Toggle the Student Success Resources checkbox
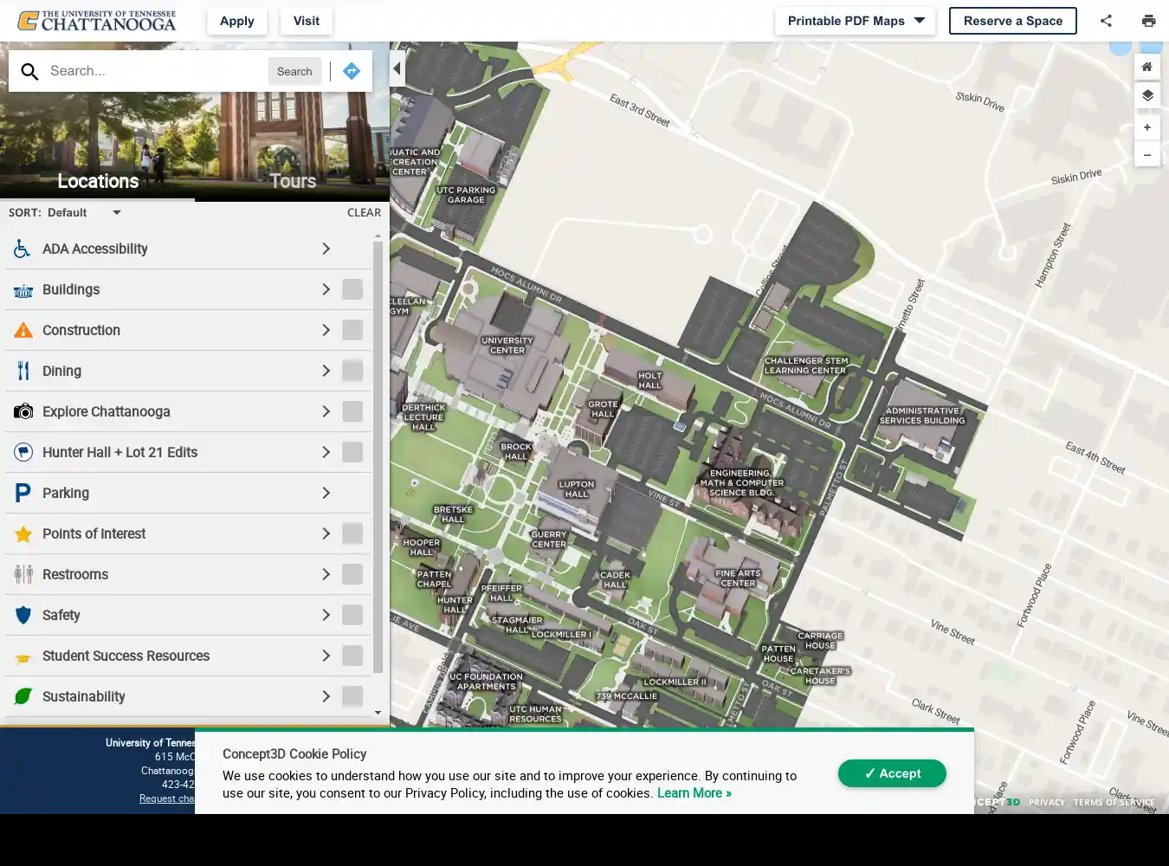The height and width of the screenshot is (866, 1169). (352, 656)
